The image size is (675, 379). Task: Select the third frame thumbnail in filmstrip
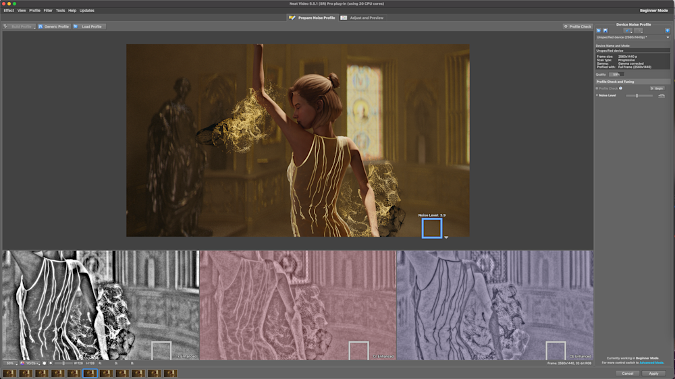42,373
